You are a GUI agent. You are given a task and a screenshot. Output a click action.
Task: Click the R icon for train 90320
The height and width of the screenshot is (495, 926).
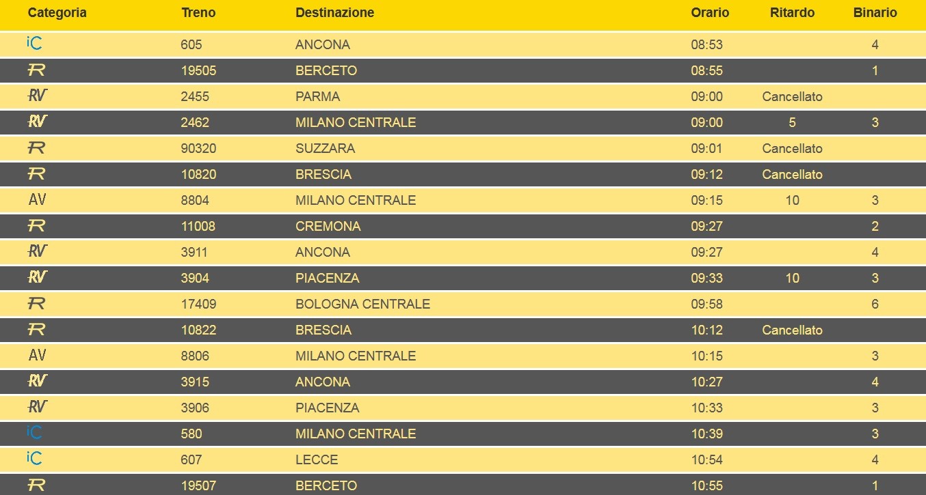[36, 147]
